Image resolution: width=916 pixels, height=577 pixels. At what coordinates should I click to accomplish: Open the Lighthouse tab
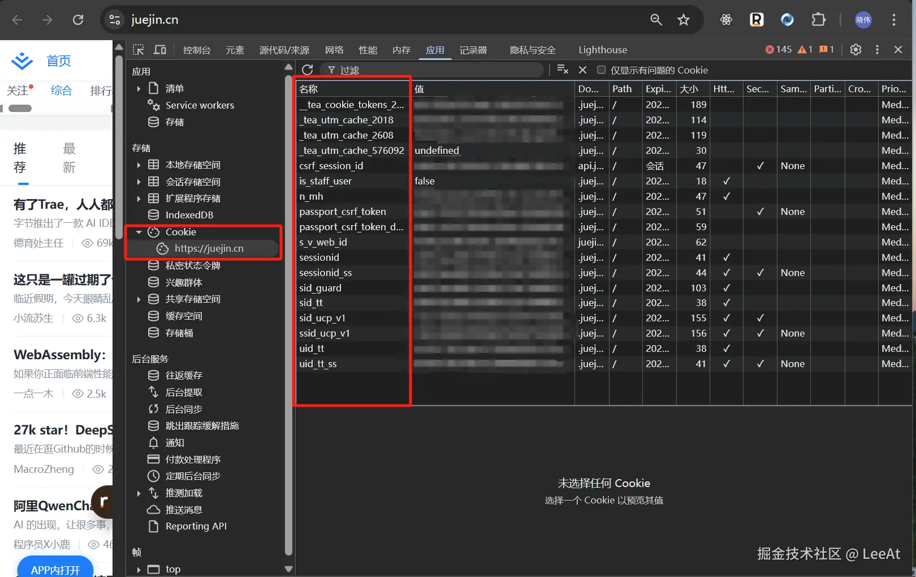(x=603, y=50)
